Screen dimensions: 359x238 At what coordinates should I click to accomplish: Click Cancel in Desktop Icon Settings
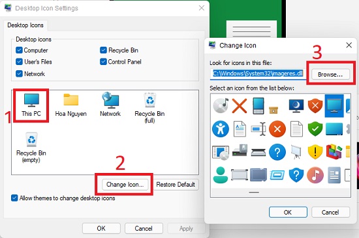(144, 228)
